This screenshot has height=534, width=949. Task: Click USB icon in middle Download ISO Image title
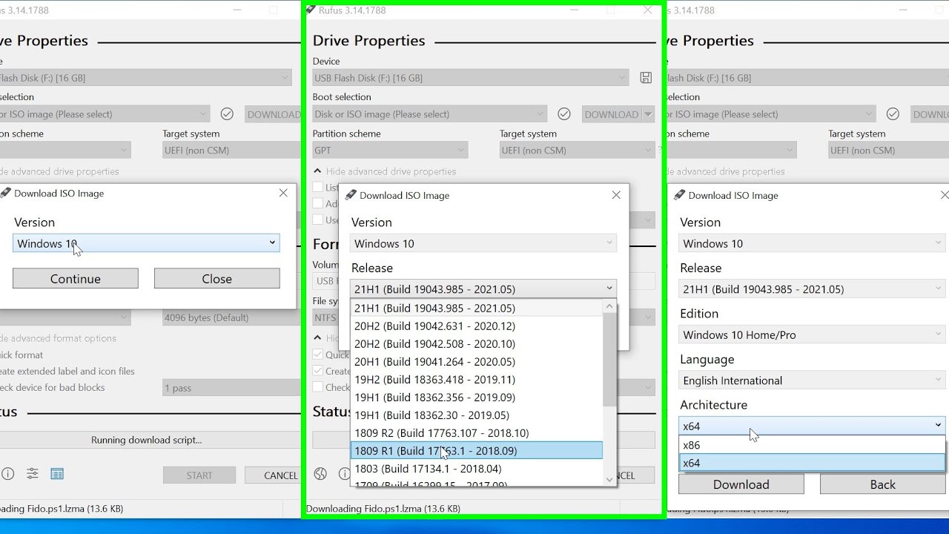(351, 195)
